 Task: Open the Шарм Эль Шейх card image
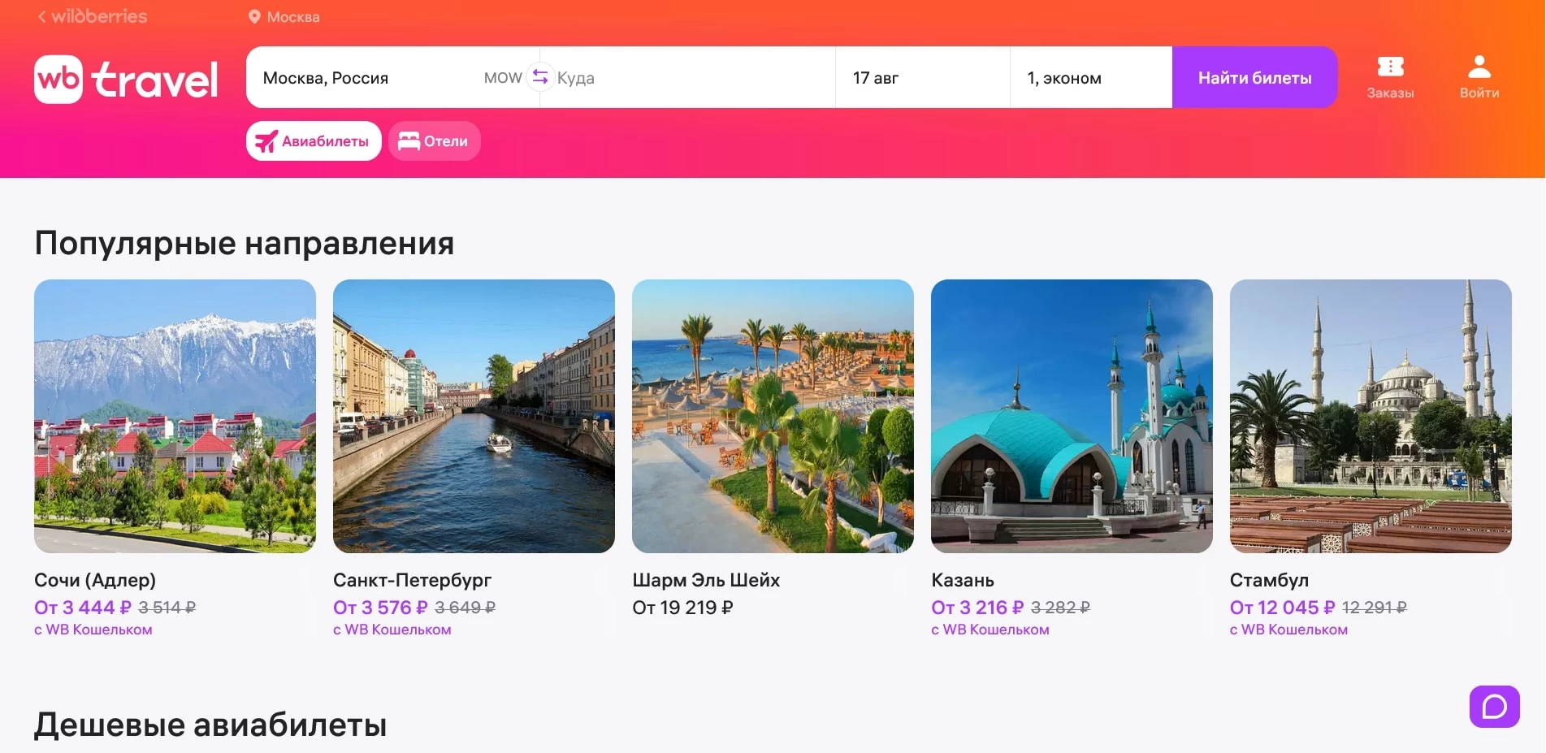click(773, 416)
